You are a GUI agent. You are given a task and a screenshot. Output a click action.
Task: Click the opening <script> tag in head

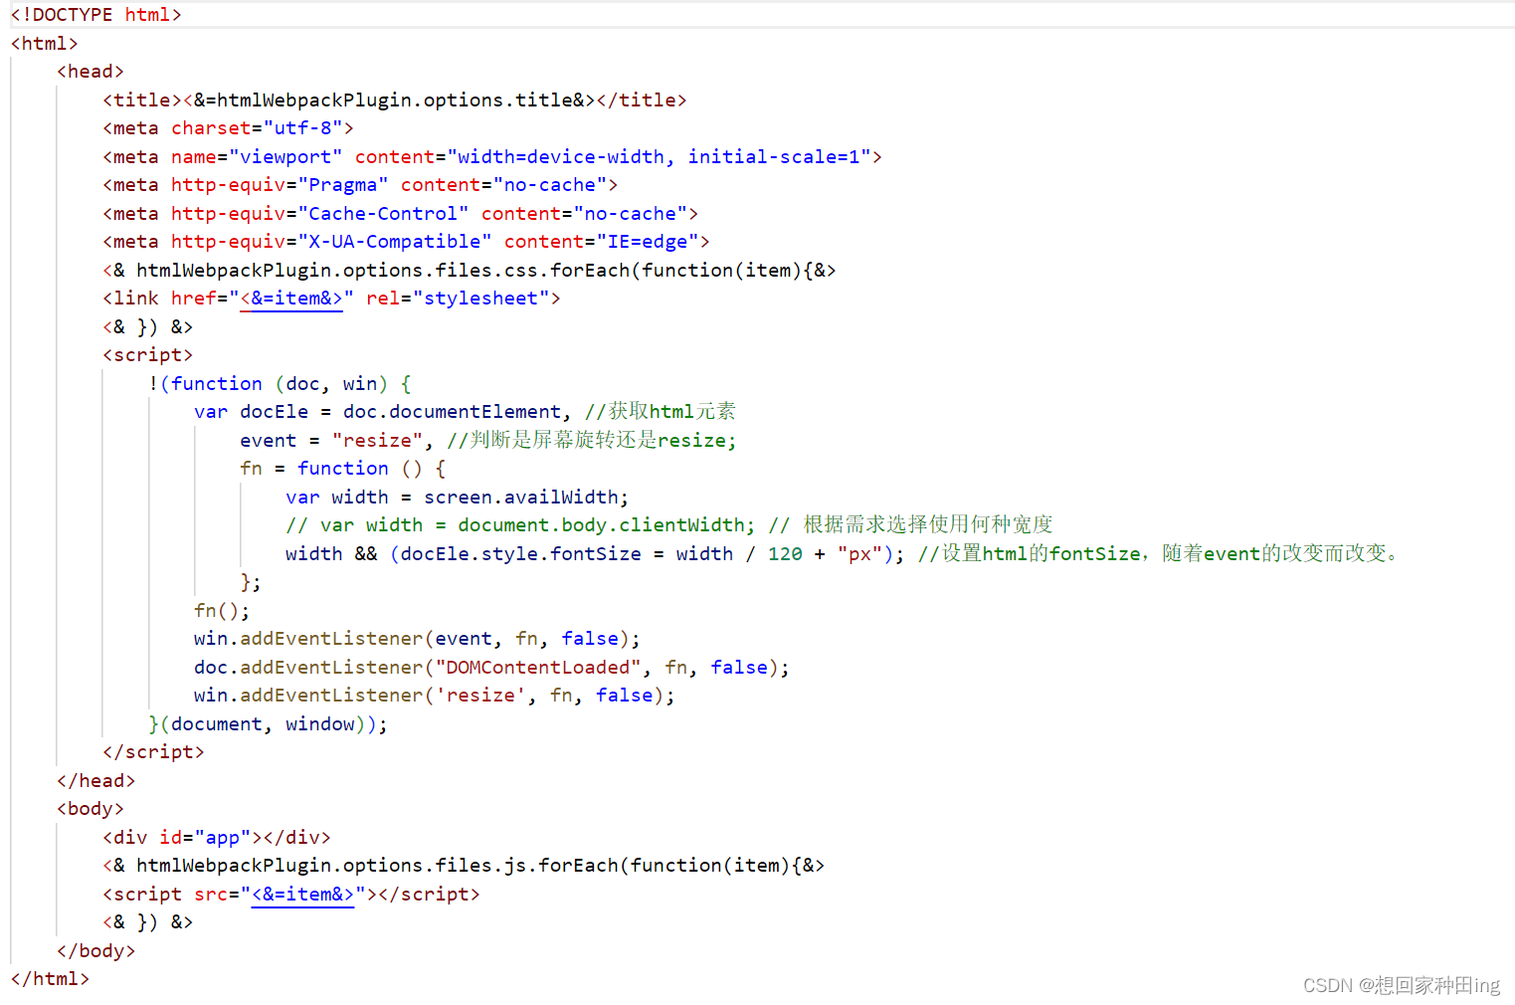point(148,355)
